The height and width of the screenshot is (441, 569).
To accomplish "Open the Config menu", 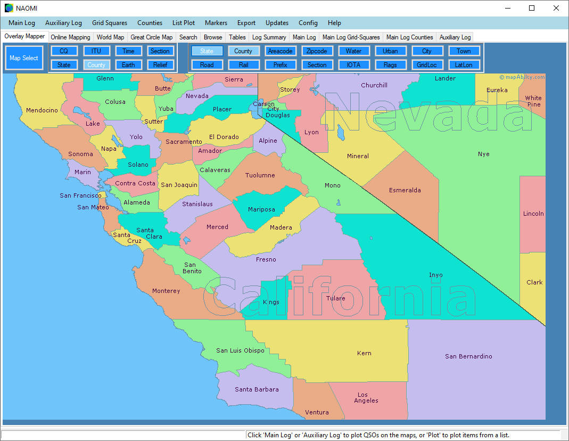I will click(308, 23).
